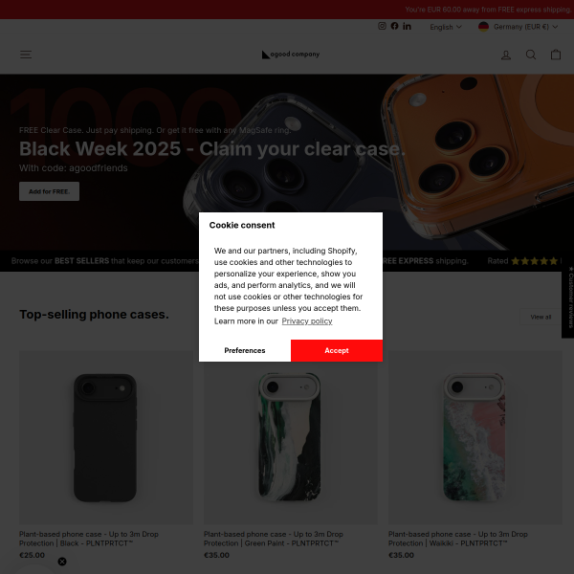
Task: Follow the Privacy policy link
Action: 307,321
